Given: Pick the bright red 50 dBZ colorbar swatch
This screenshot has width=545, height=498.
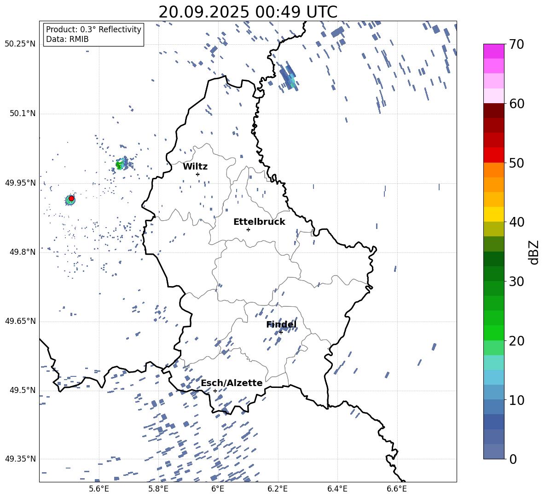Looking at the screenshot, I should (x=493, y=155).
